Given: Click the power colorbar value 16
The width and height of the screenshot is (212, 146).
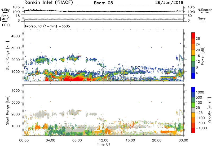Looking at the screenshot, I should (198, 56).
